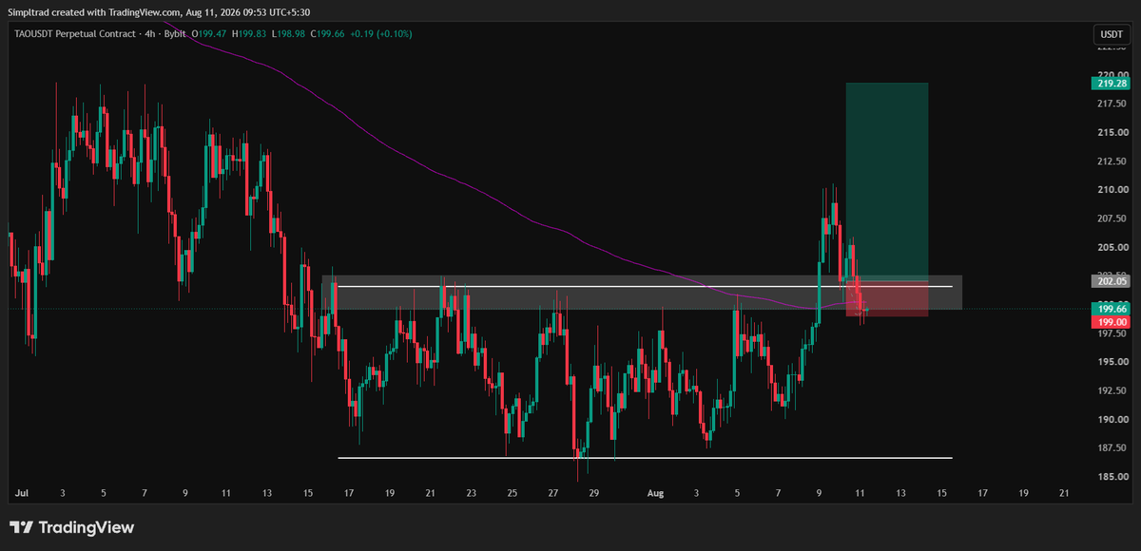Click the 217.50 price axis label
Viewport: 1141px width, 551px height.
pos(1112,104)
